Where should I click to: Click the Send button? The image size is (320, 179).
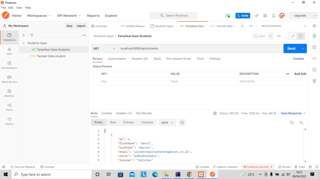point(291,48)
